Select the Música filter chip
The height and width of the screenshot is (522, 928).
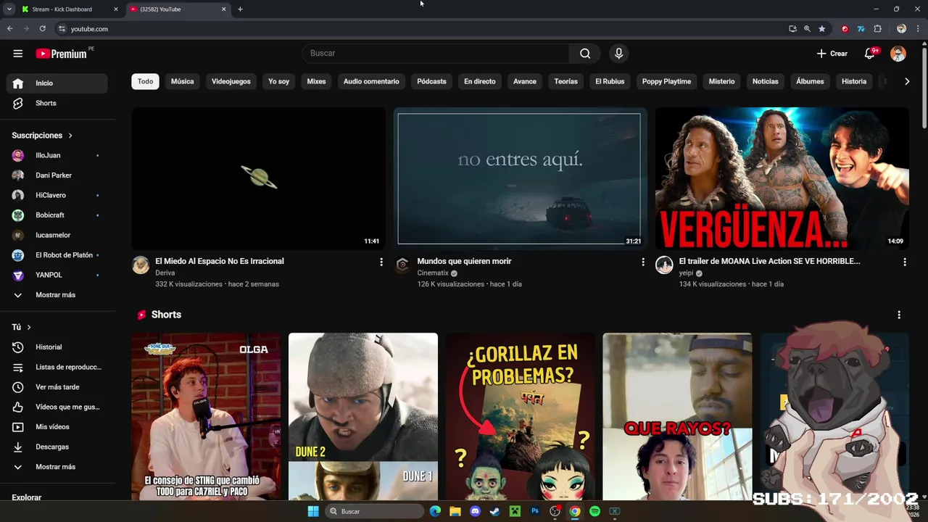182,82
